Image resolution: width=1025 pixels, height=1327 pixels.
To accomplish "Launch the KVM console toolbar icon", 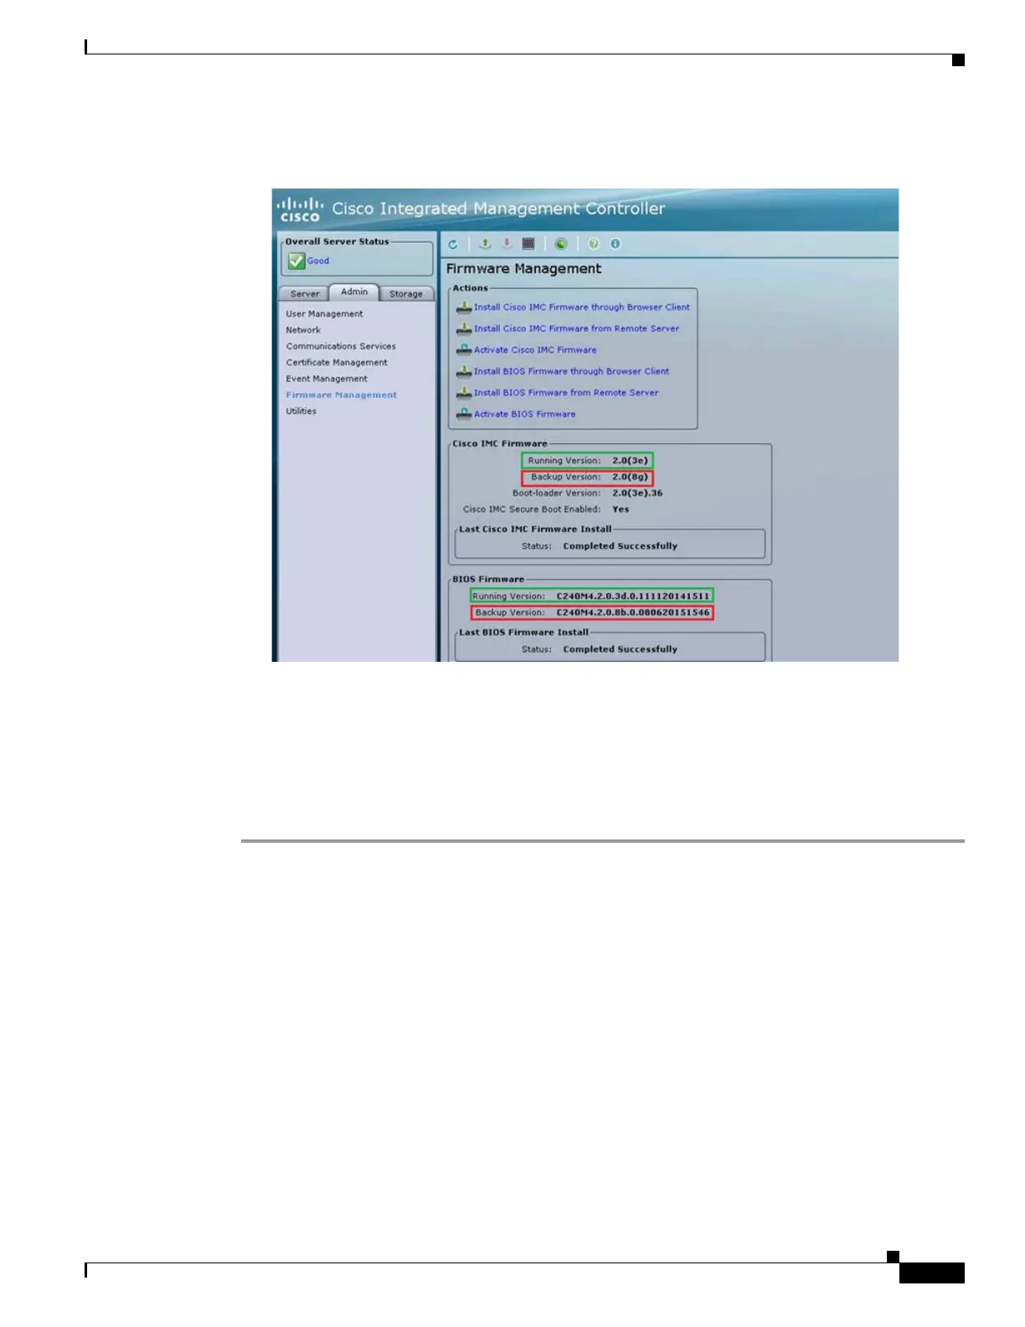I will tap(528, 244).
